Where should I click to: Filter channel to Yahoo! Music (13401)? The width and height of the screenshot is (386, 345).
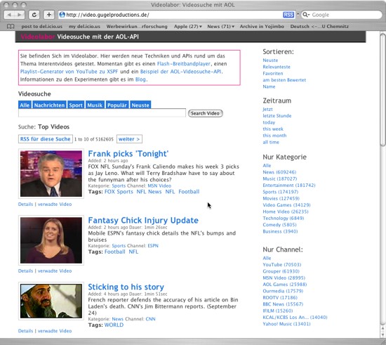(286, 324)
